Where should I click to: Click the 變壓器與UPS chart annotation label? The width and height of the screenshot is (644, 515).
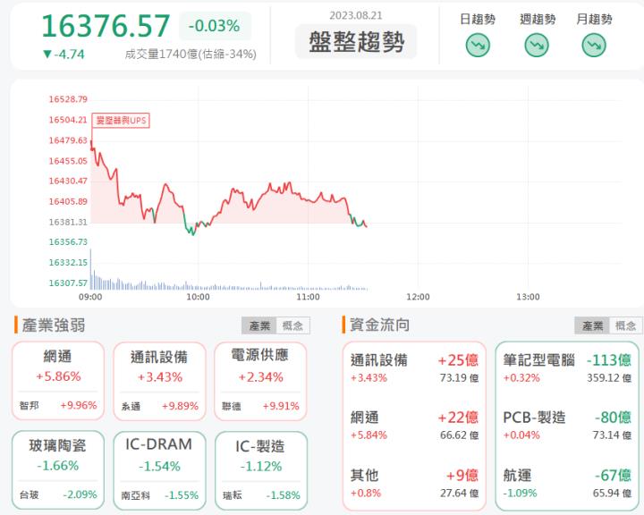[121, 121]
